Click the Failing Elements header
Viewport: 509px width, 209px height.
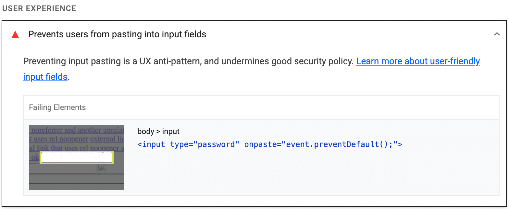[x=57, y=107]
